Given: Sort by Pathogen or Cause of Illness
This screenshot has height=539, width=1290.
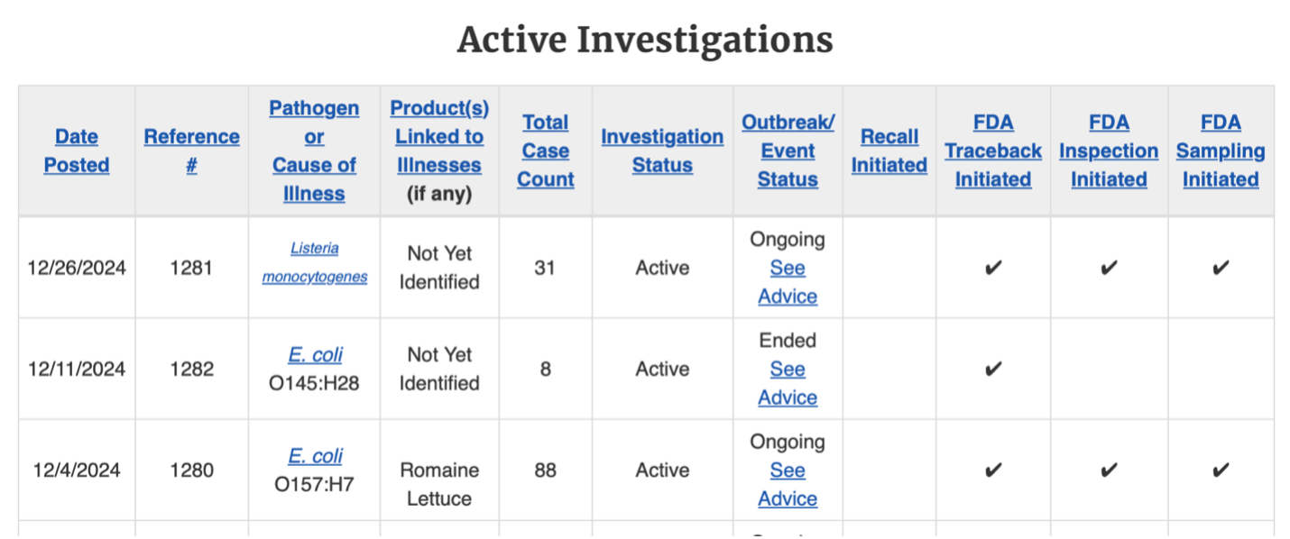Looking at the screenshot, I should [x=314, y=151].
